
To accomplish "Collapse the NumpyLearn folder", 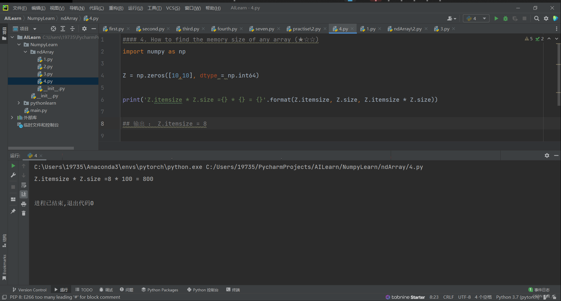I will pyautogui.click(x=19, y=44).
